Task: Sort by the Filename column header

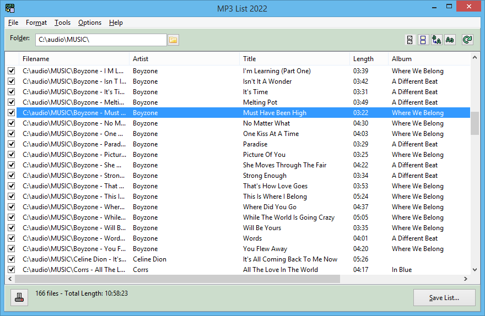Action: [x=74, y=59]
